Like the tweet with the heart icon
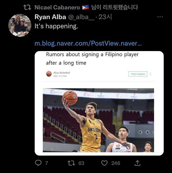This screenshot has width=172, height=173. click(x=105, y=163)
